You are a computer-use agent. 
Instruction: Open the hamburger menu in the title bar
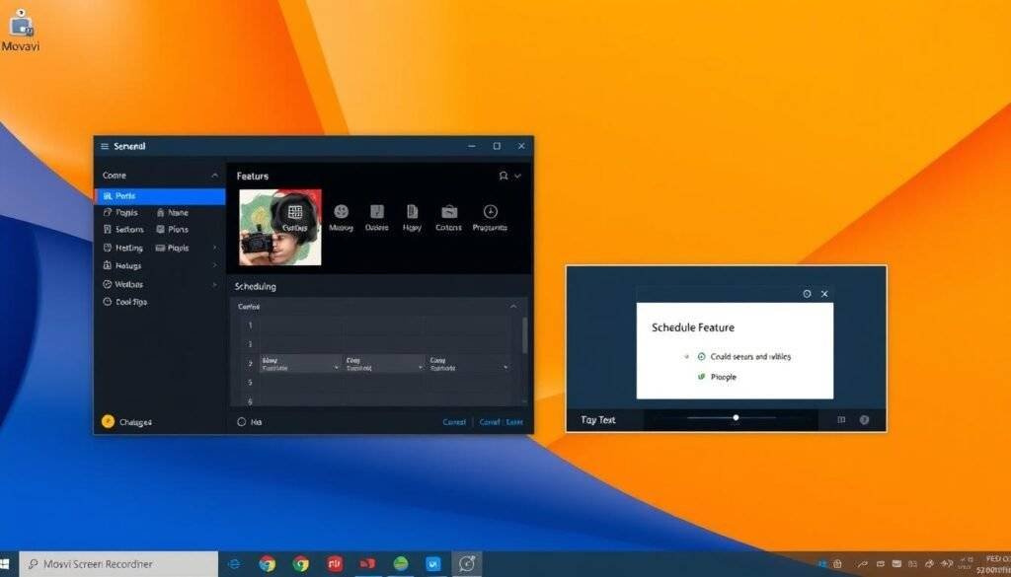click(x=105, y=146)
